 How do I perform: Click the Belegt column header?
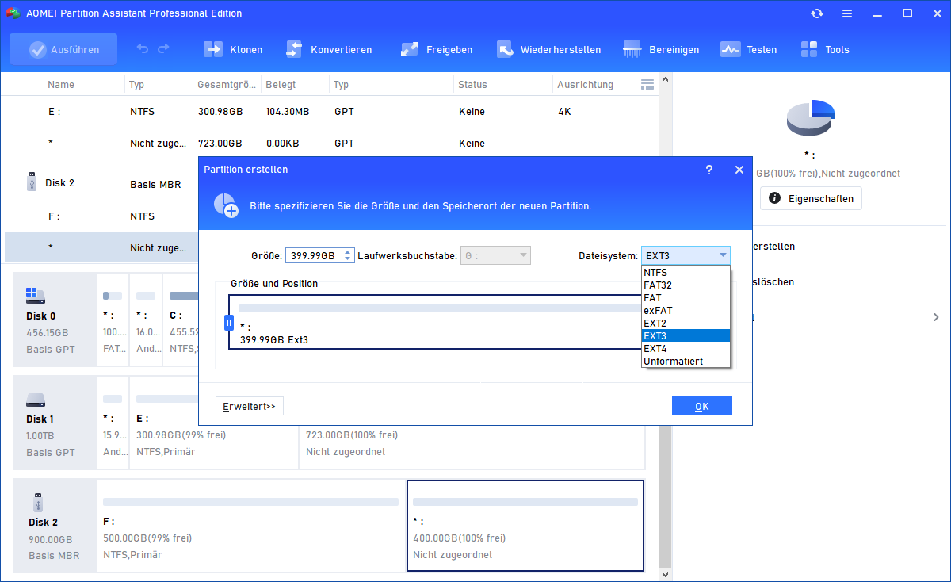[281, 84]
